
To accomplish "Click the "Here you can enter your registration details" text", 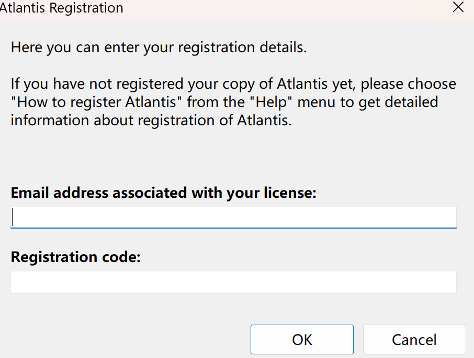I will click(x=159, y=47).
